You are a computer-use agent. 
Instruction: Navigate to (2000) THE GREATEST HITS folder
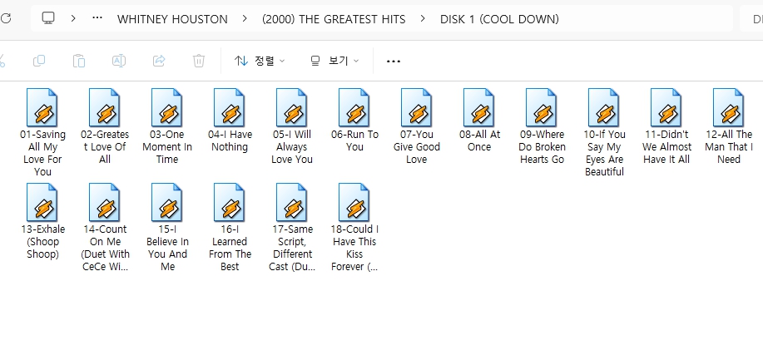(x=334, y=18)
